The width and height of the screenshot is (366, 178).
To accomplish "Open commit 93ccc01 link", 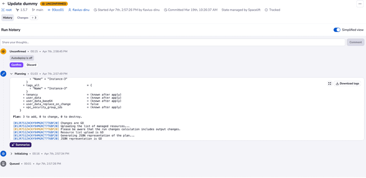I will [58, 10].
